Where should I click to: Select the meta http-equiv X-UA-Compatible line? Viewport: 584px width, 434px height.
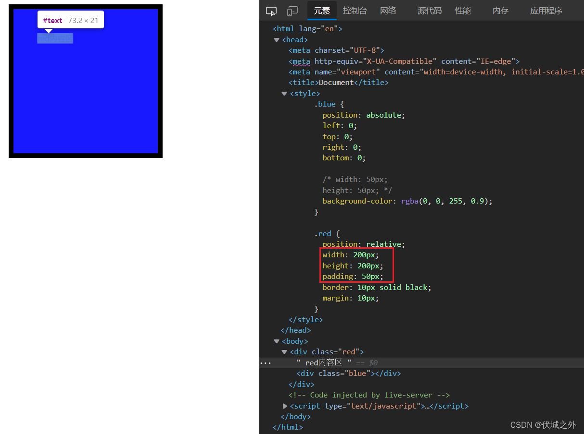pyautogui.click(x=404, y=61)
